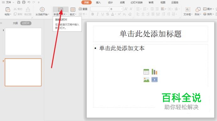217x121 pixels.
Task: Toggle subscript formatting
Action: pos(124,14)
